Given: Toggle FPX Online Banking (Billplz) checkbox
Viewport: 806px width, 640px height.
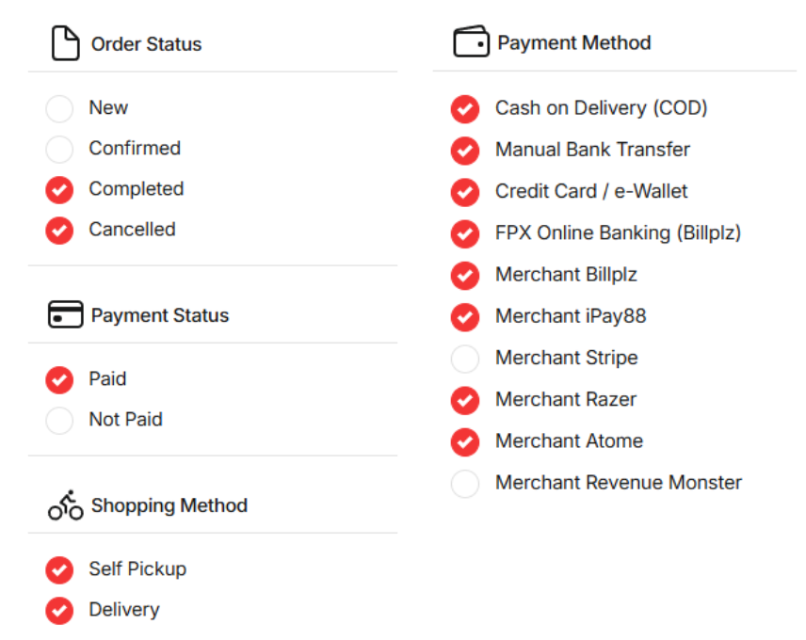Looking at the screenshot, I should click(465, 232).
